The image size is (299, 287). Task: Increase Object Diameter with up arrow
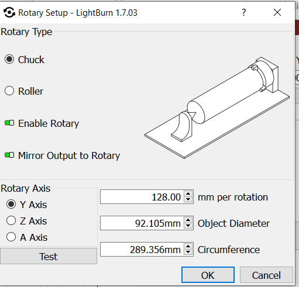coord(188,220)
